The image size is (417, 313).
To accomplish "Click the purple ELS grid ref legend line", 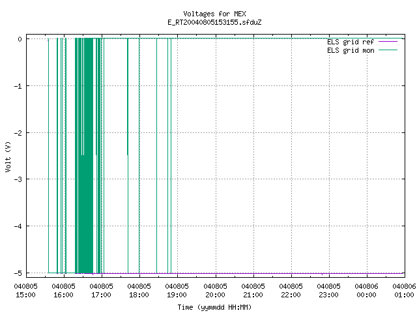I will [388, 42].
